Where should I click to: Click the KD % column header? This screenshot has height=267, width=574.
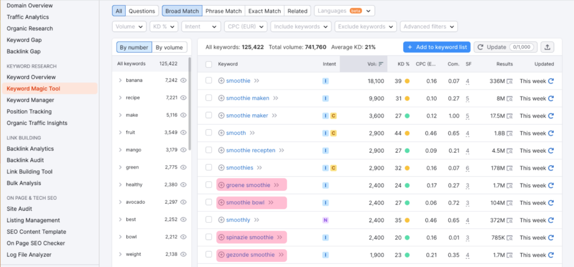click(404, 64)
